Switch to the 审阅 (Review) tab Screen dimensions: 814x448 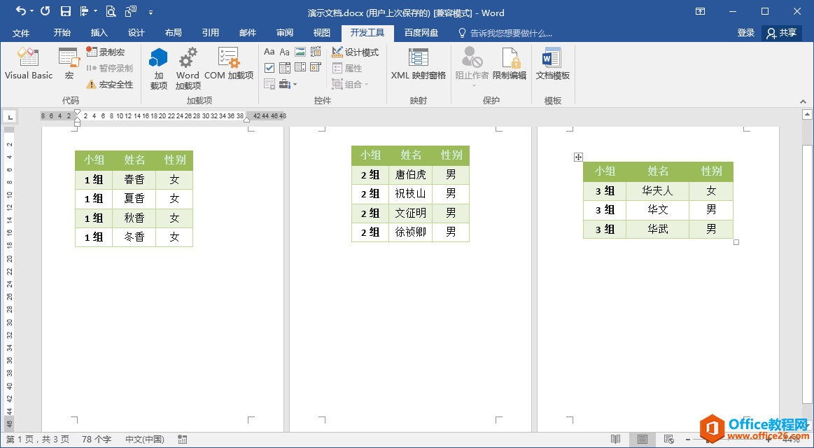pyautogui.click(x=284, y=33)
